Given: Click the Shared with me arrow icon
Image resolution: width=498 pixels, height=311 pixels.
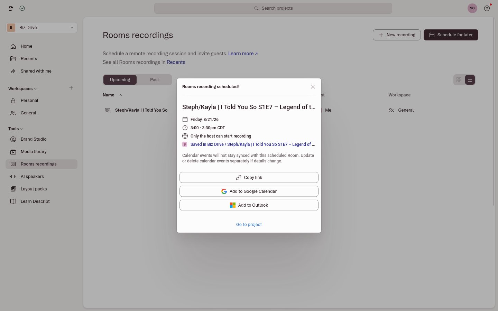Looking at the screenshot, I should tap(13, 71).
